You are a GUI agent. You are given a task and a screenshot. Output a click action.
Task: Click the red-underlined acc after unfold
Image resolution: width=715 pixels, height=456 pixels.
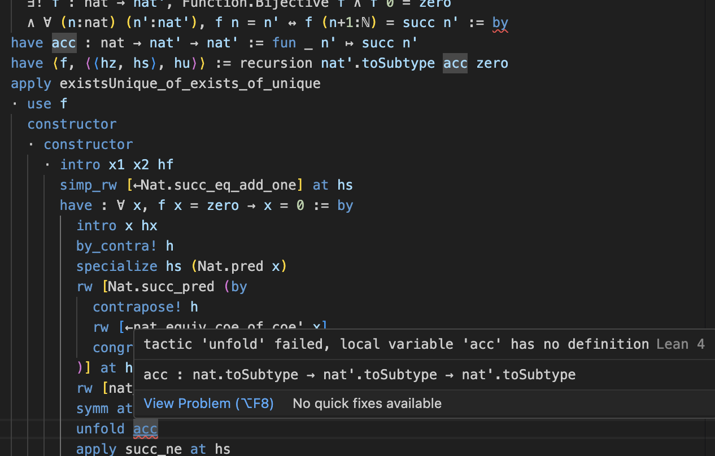point(145,429)
